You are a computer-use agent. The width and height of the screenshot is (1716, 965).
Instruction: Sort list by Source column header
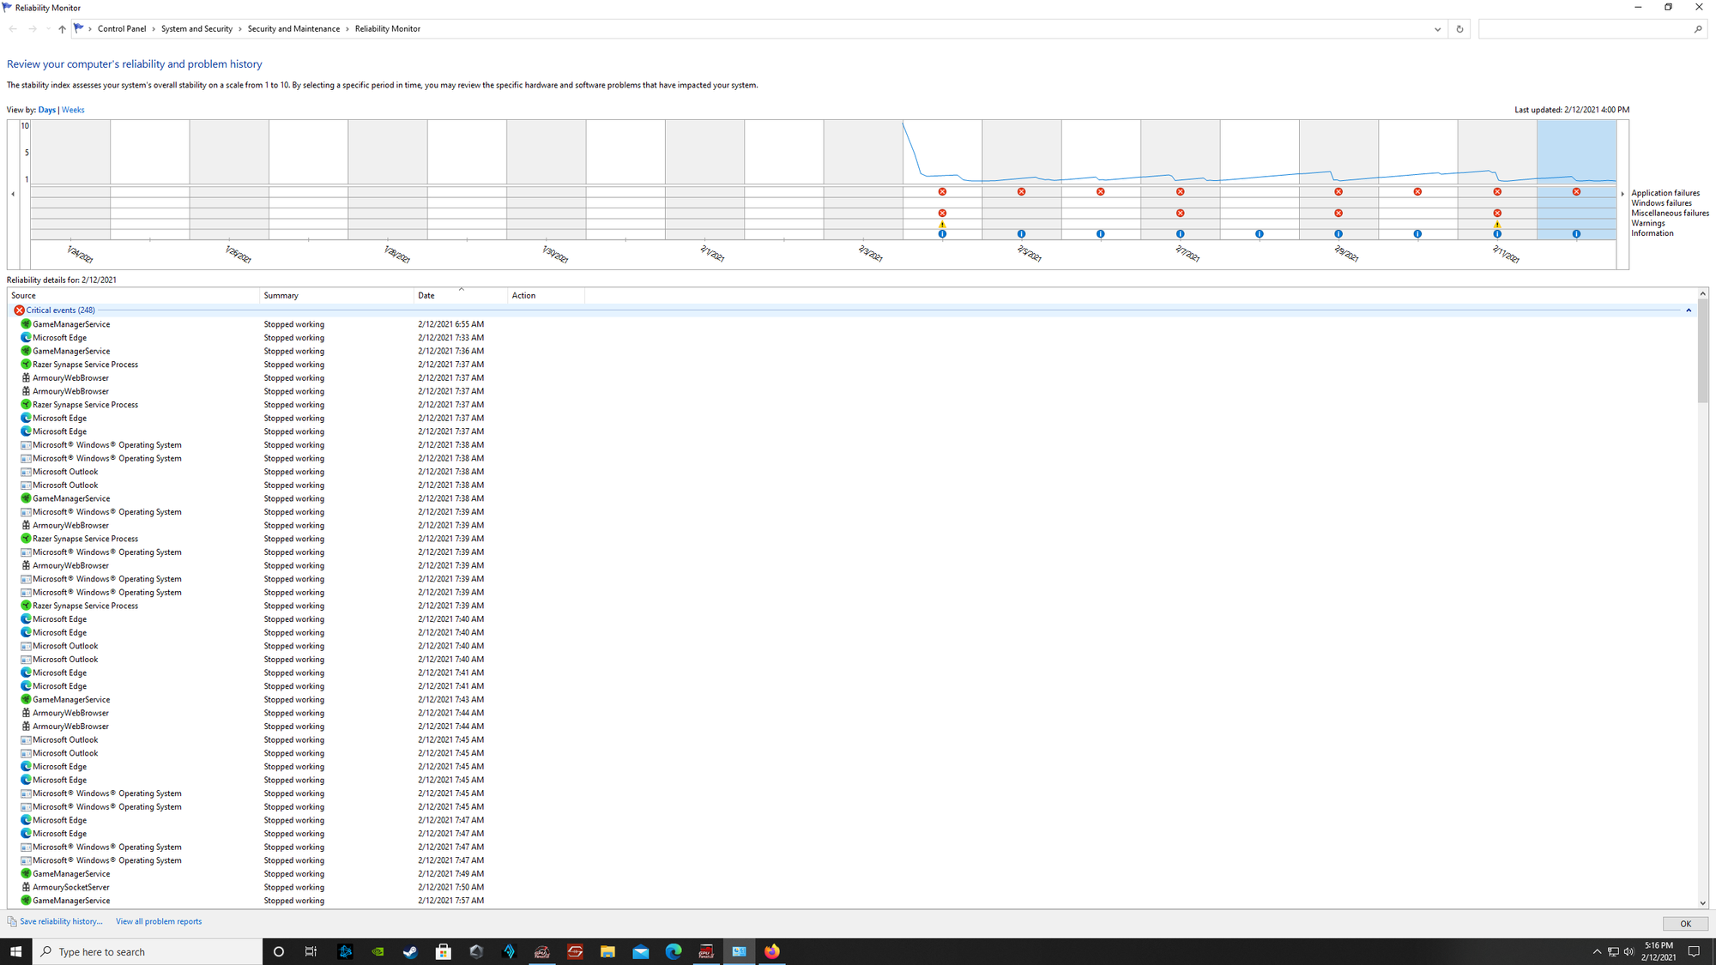[x=133, y=295]
